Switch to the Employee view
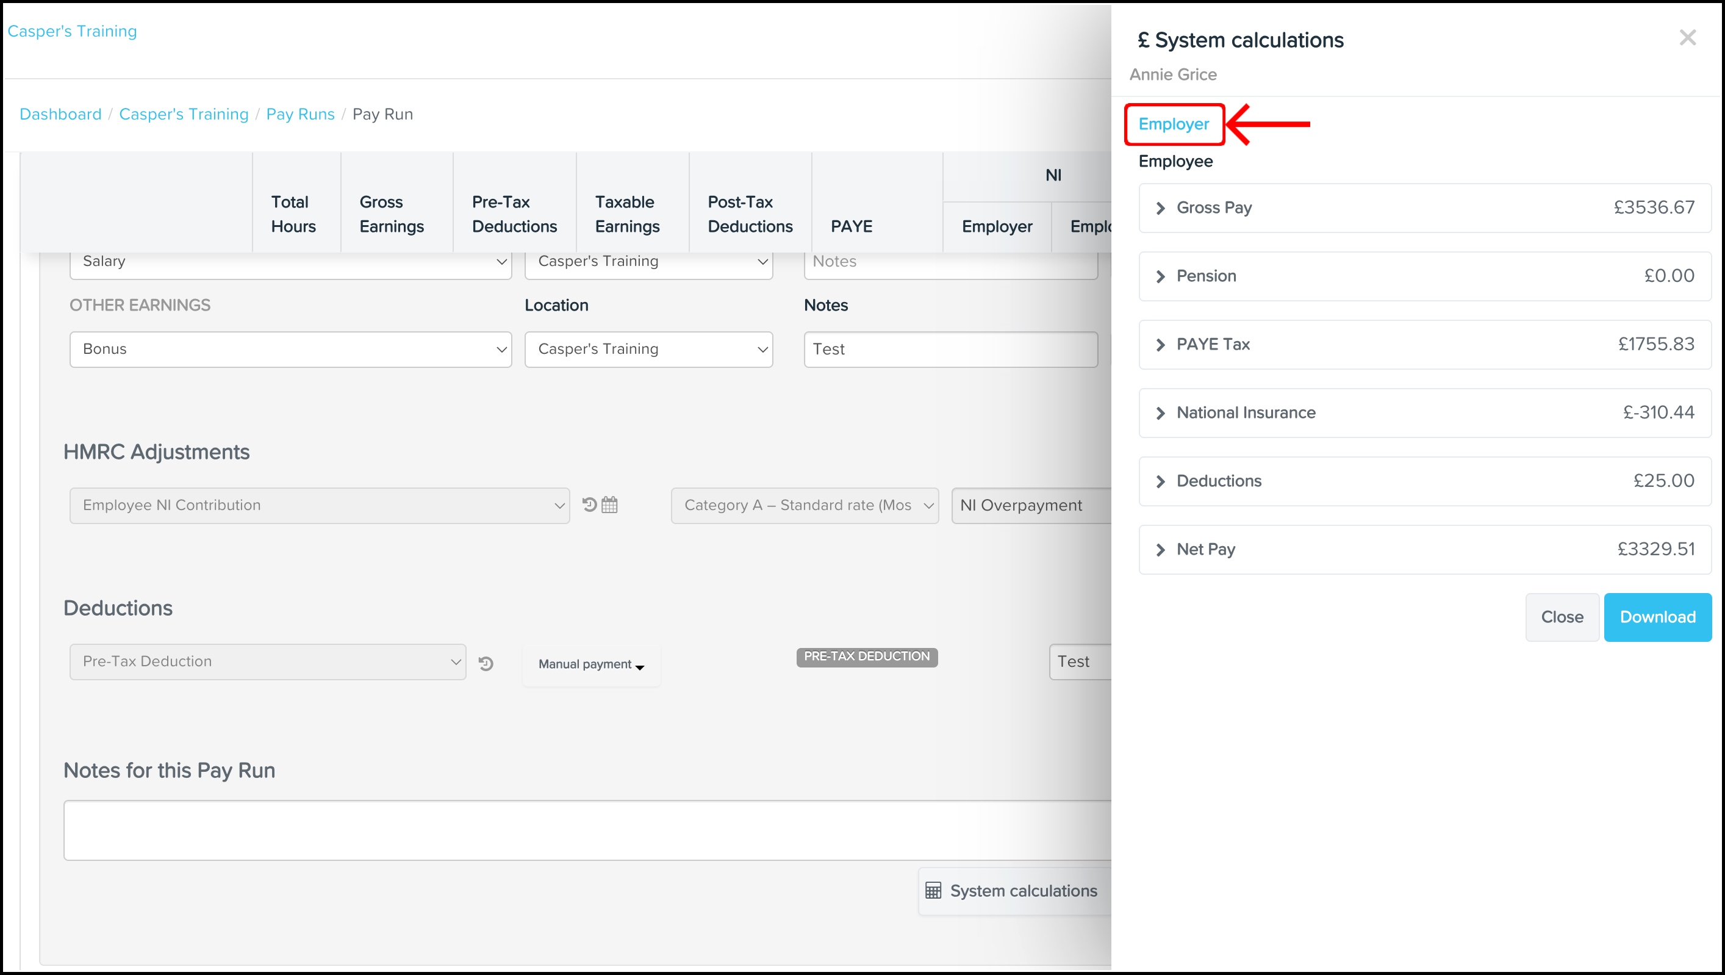The image size is (1725, 975). pyautogui.click(x=1176, y=162)
